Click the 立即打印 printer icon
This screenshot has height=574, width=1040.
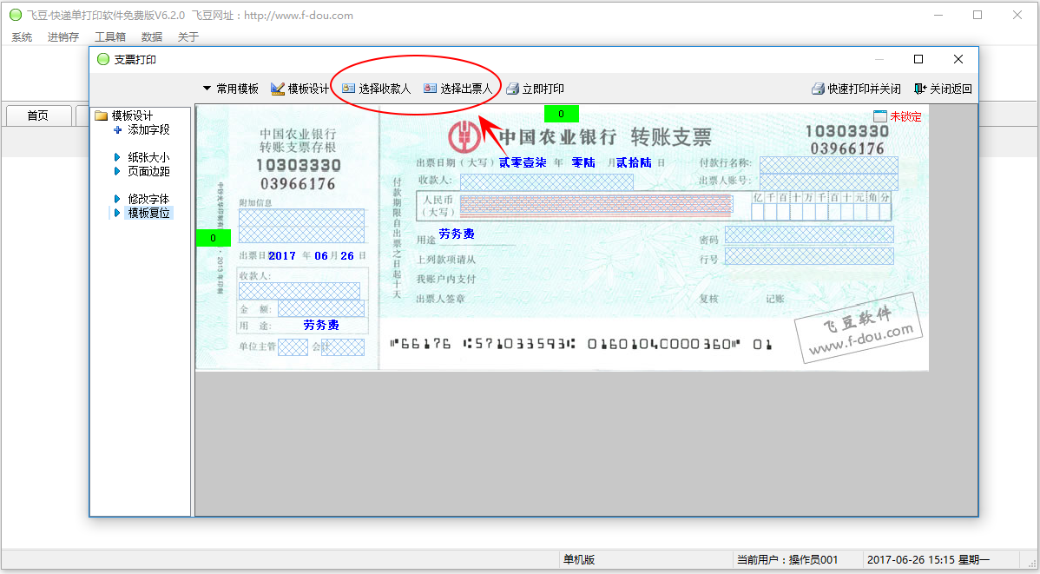pyautogui.click(x=513, y=89)
